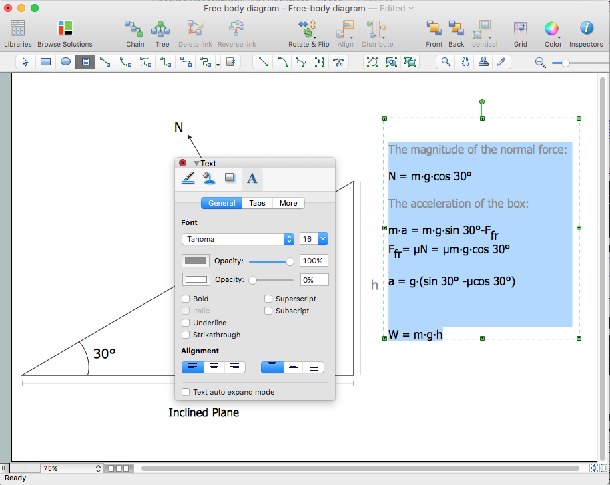Click the Browse Solutions icon
The height and width of the screenshot is (485, 610).
point(65,29)
